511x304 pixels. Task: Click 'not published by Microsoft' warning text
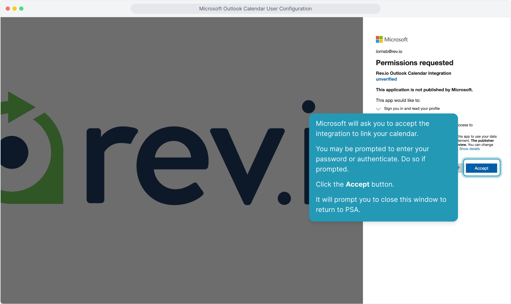tap(424, 90)
